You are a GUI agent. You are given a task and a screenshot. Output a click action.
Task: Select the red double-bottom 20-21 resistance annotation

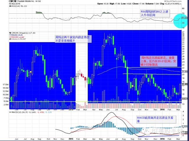(x=159, y=61)
